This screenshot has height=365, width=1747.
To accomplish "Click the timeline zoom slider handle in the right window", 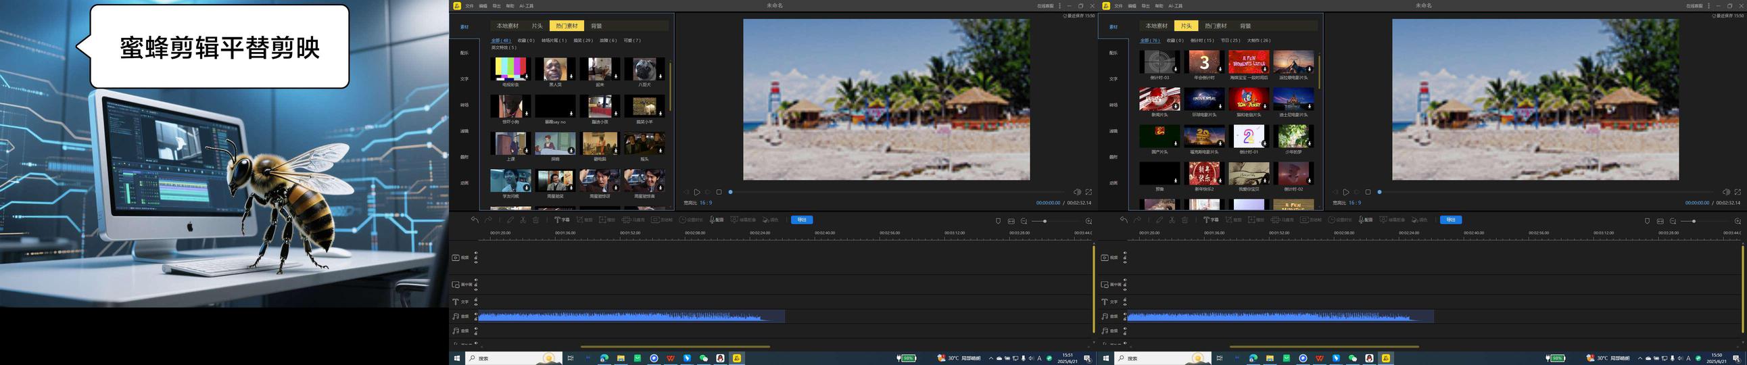I will (x=1694, y=221).
